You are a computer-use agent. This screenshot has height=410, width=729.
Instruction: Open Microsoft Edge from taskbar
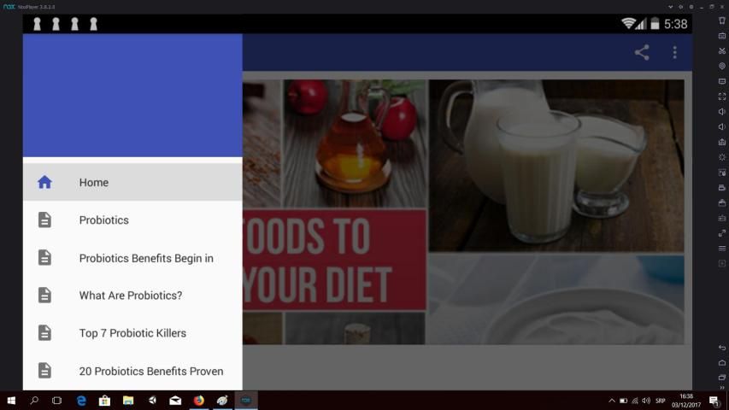click(x=81, y=400)
